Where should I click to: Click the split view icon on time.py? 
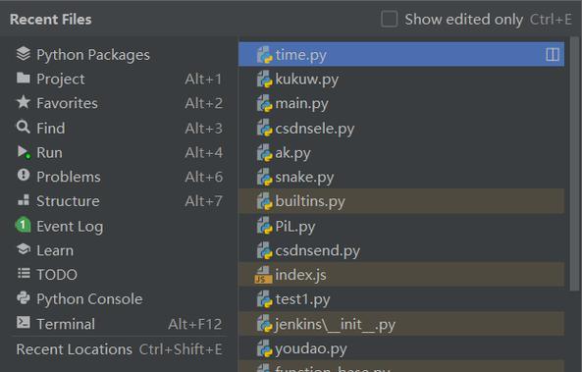pos(553,55)
